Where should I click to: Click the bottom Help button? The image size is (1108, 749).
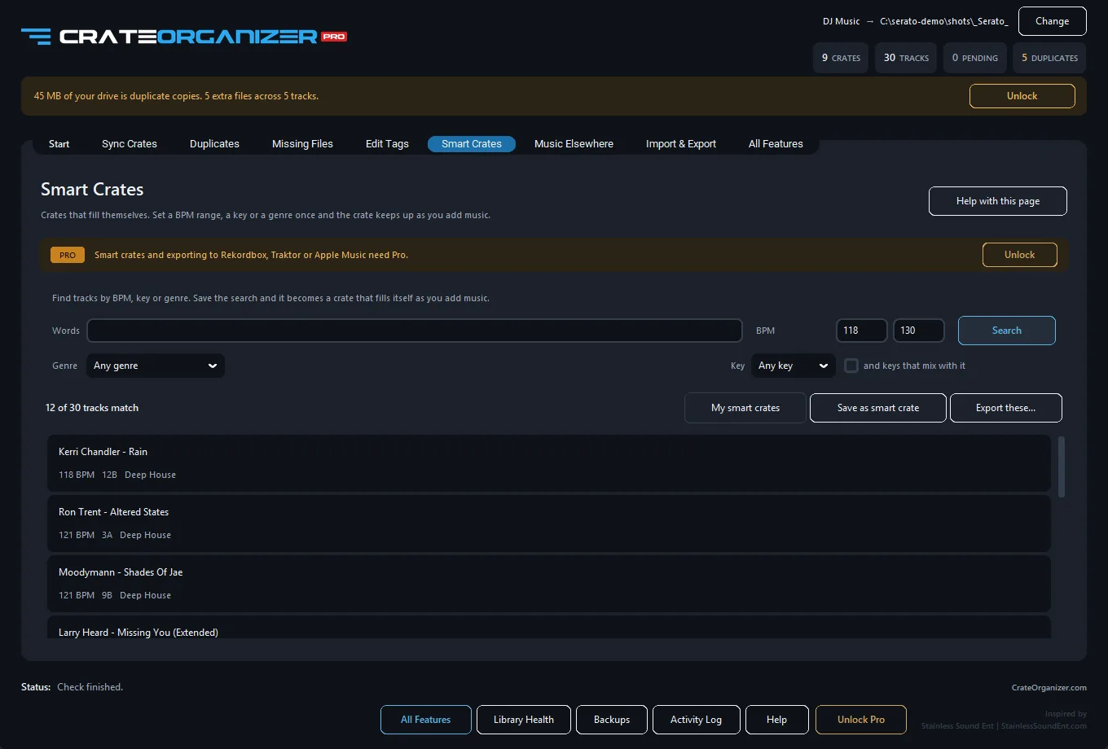(776, 720)
